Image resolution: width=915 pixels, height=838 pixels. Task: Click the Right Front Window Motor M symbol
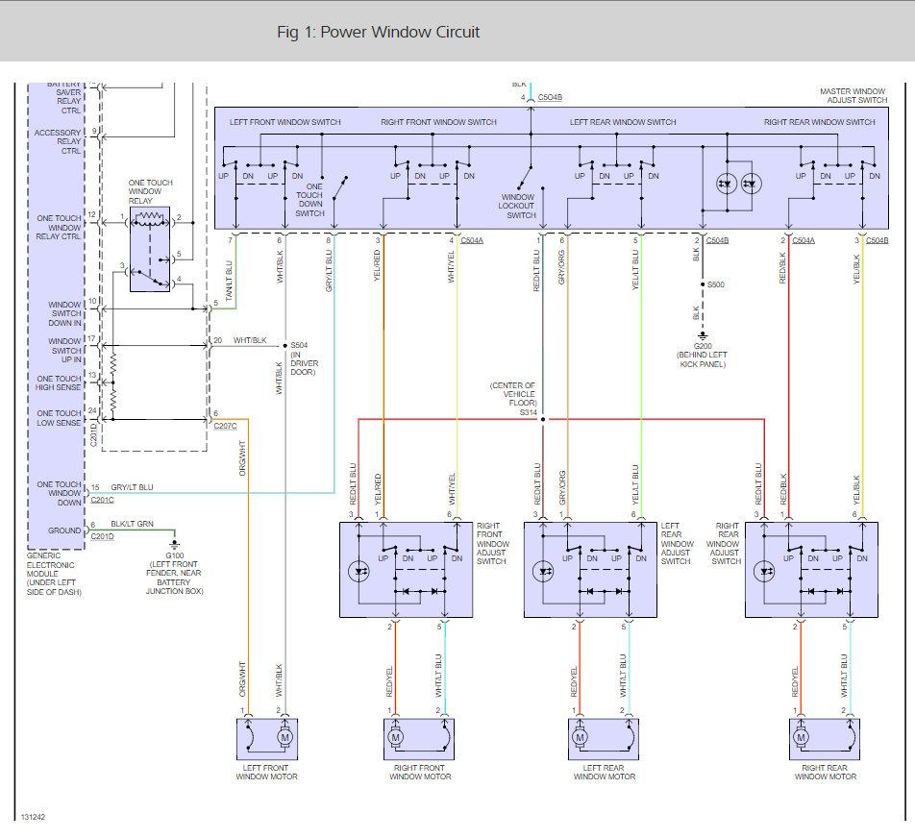pyautogui.click(x=395, y=738)
